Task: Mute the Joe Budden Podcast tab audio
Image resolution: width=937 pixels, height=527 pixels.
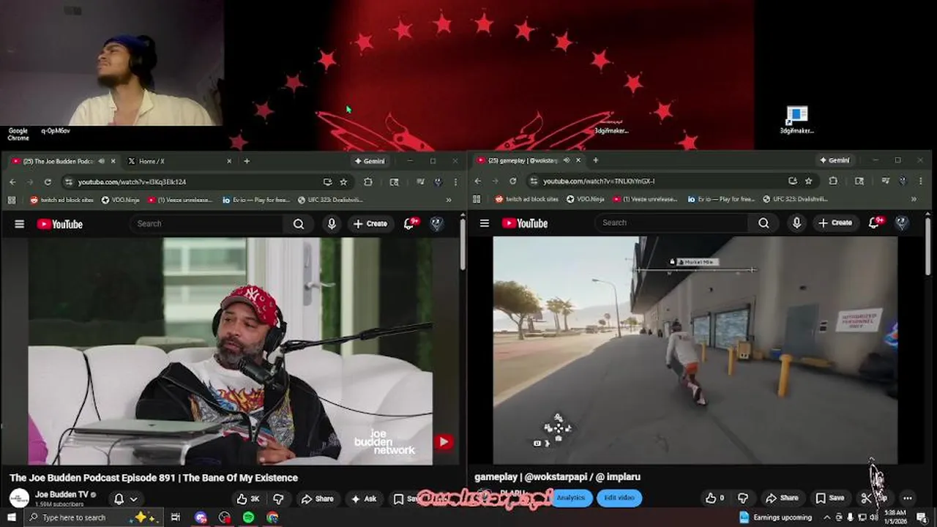Action: pyautogui.click(x=101, y=161)
